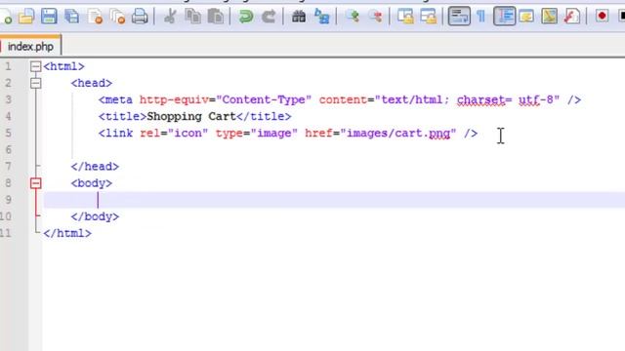Start macro recording with the red dot icon
This screenshot has width=625, height=351.
(602, 17)
